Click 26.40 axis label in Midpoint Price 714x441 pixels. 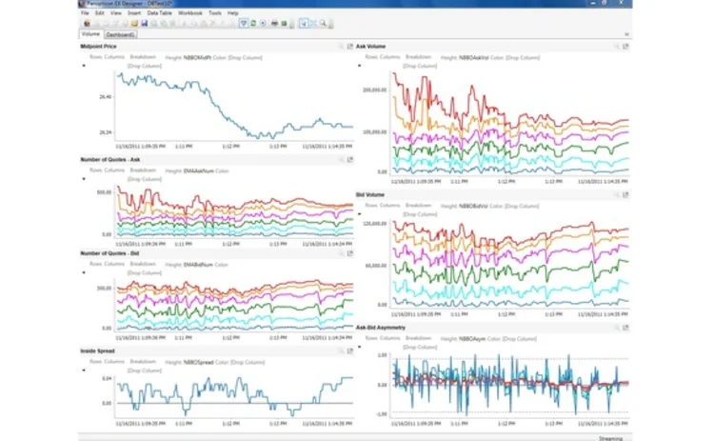click(105, 96)
